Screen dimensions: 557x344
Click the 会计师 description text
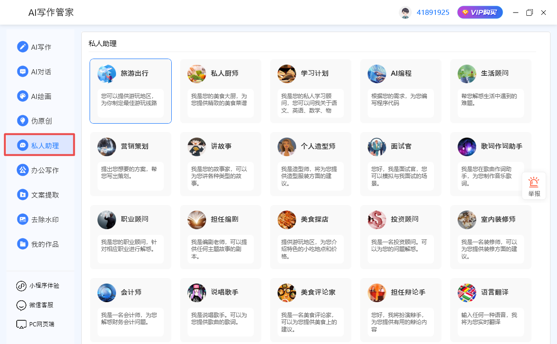[x=129, y=318]
